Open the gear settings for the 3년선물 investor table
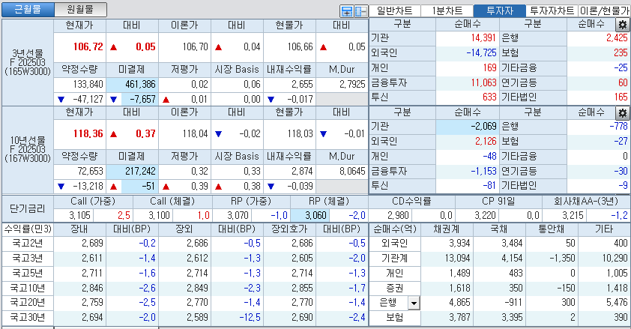 (623, 25)
